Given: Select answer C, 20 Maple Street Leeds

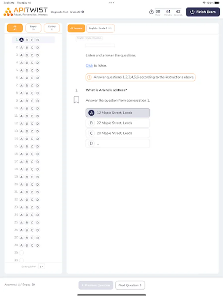Looking at the screenshot, I should pos(118,133).
